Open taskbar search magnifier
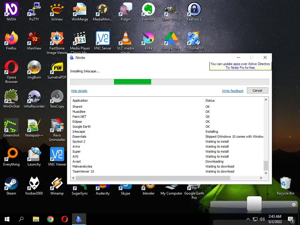 click(x=21, y=219)
